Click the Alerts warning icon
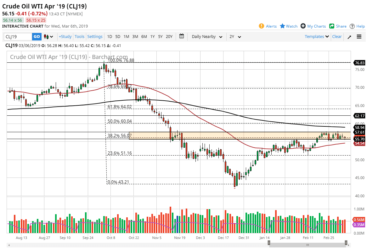 point(261,26)
